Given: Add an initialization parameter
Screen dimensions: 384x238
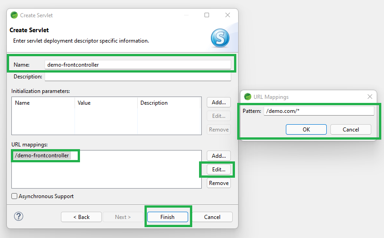Looking at the screenshot, I should click(x=219, y=102).
